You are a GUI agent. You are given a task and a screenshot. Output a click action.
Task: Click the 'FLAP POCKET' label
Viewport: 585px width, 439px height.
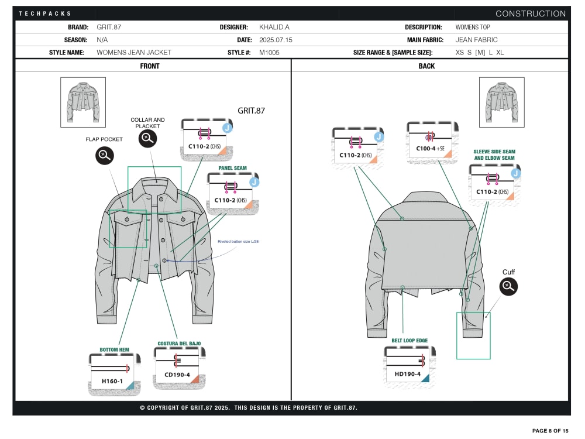tap(104, 139)
